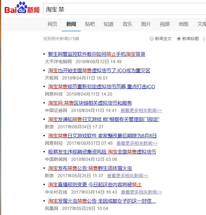Screen dimensions: 206x215
Task: View more related news beside 中关村在线
Action: (x=142, y=192)
